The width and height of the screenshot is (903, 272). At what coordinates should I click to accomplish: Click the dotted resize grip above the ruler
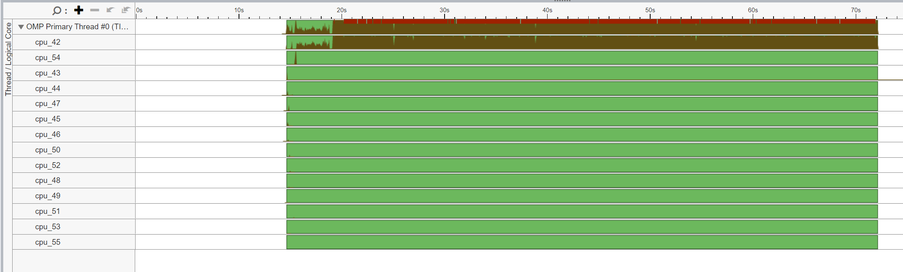562,1
